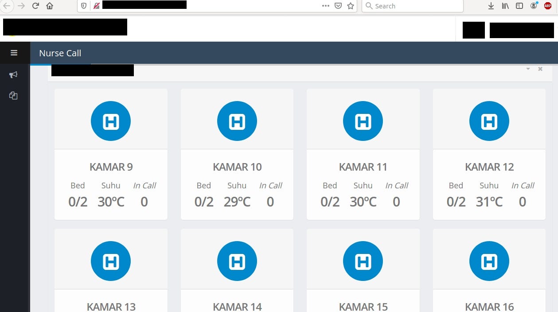The width and height of the screenshot is (558, 312).
Task: Click the KAMAR 12 hospital icon
Action: 489,121
